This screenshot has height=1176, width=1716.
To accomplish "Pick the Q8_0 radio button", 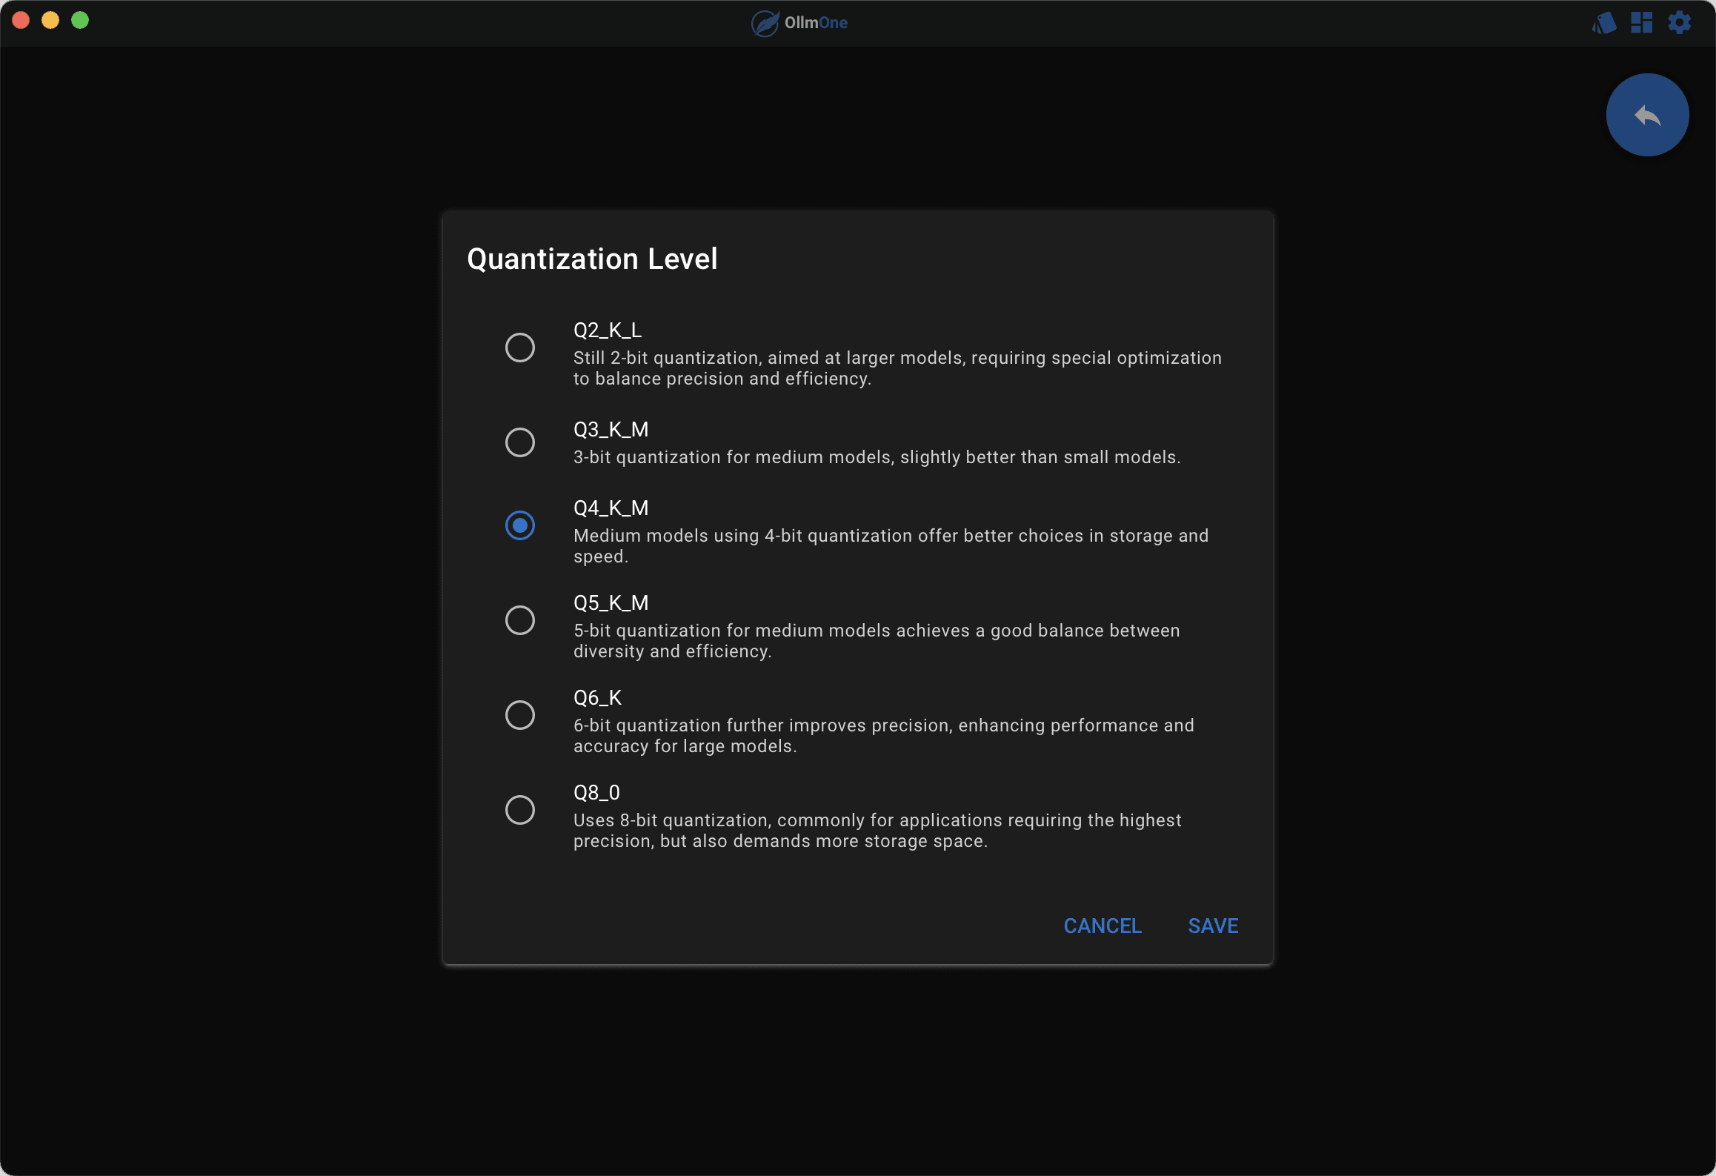I will coord(520,810).
